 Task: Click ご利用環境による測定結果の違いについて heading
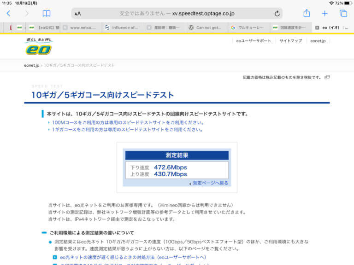[92, 233]
